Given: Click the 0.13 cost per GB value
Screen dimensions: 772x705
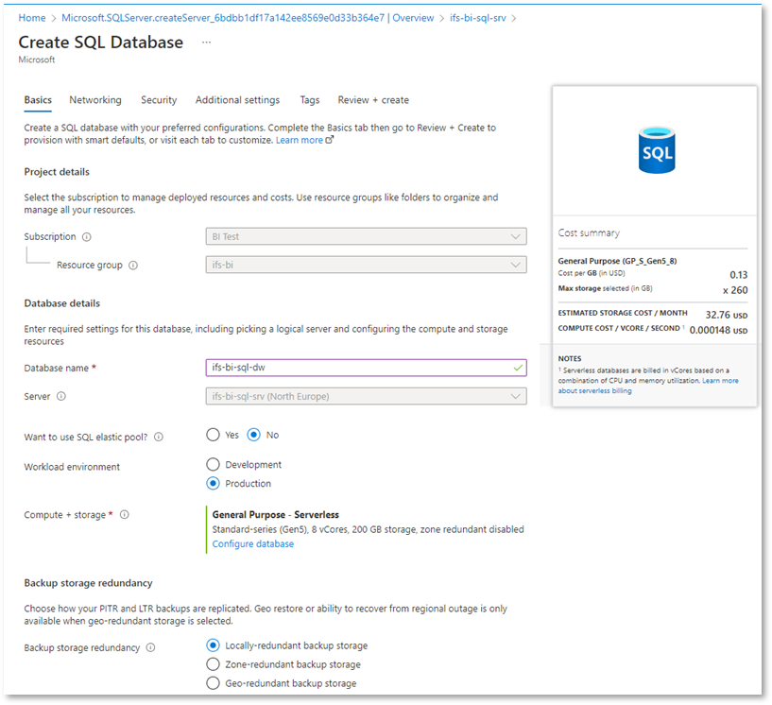Looking at the screenshot, I should [x=739, y=275].
